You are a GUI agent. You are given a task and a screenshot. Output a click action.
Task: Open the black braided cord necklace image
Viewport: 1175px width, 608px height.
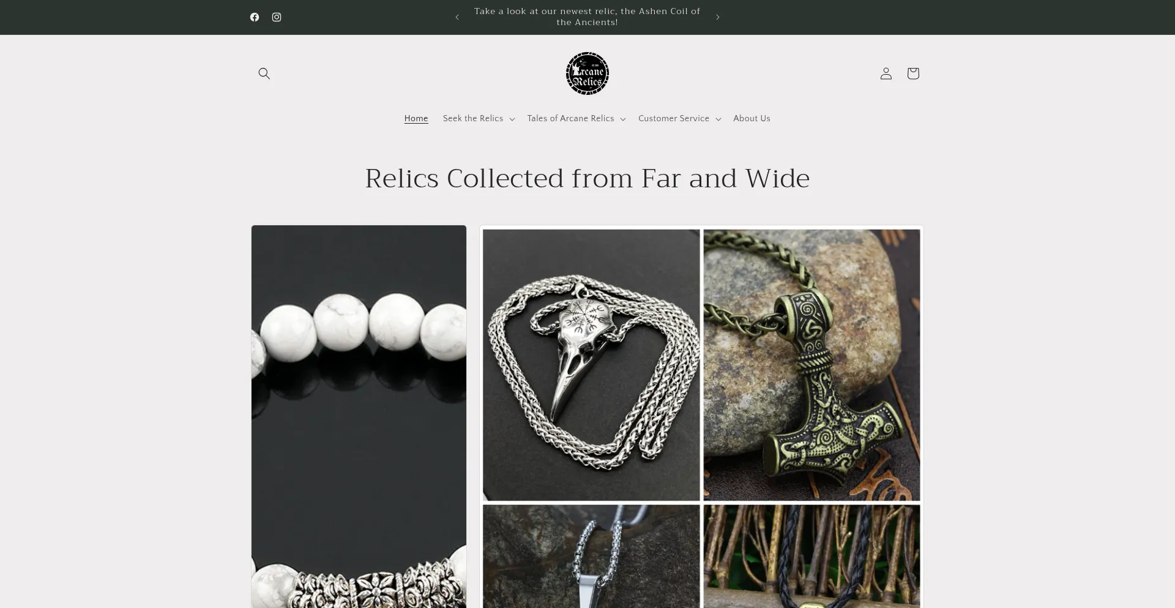coord(811,556)
